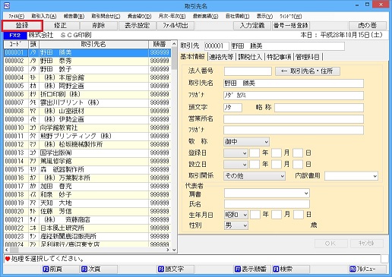Click the 登録 toolbar button

[22, 26]
